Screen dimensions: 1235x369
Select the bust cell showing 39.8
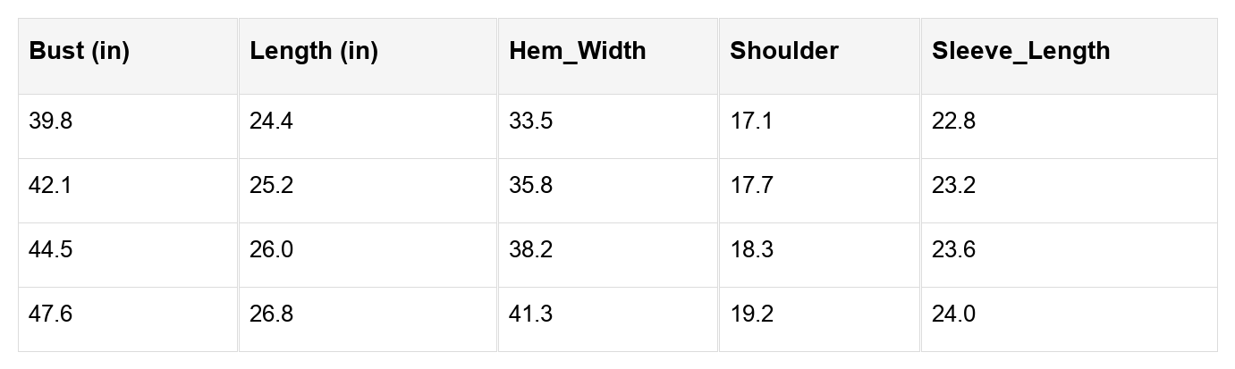(51, 122)
